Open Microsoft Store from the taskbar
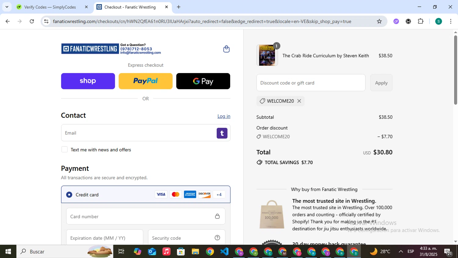 point(181,252)
